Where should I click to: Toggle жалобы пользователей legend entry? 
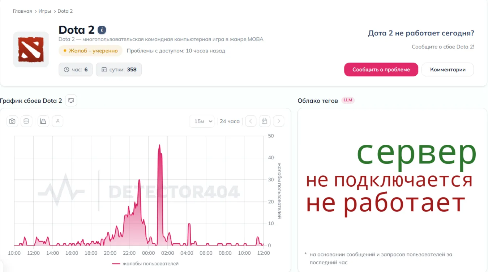point(146,264)
